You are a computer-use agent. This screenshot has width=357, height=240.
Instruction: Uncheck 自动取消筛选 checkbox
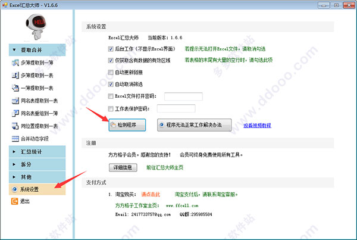111,85
